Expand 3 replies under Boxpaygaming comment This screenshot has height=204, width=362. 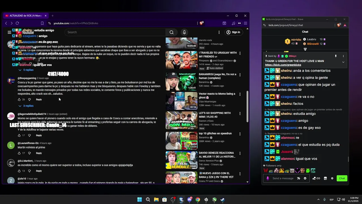coord(26,106)
